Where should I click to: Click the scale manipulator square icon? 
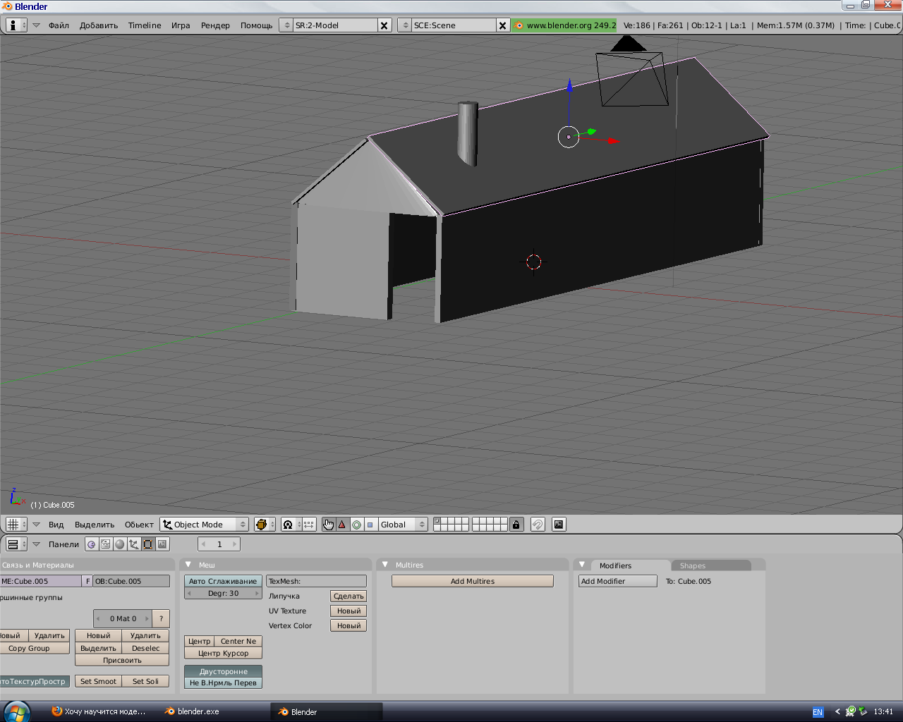(x=370, y=525)
